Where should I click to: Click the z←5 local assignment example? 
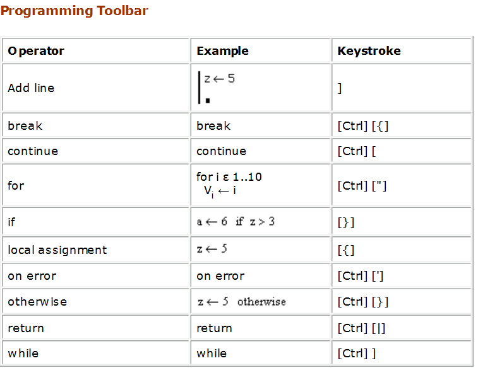pyautogui.click(x=212, y=249)
